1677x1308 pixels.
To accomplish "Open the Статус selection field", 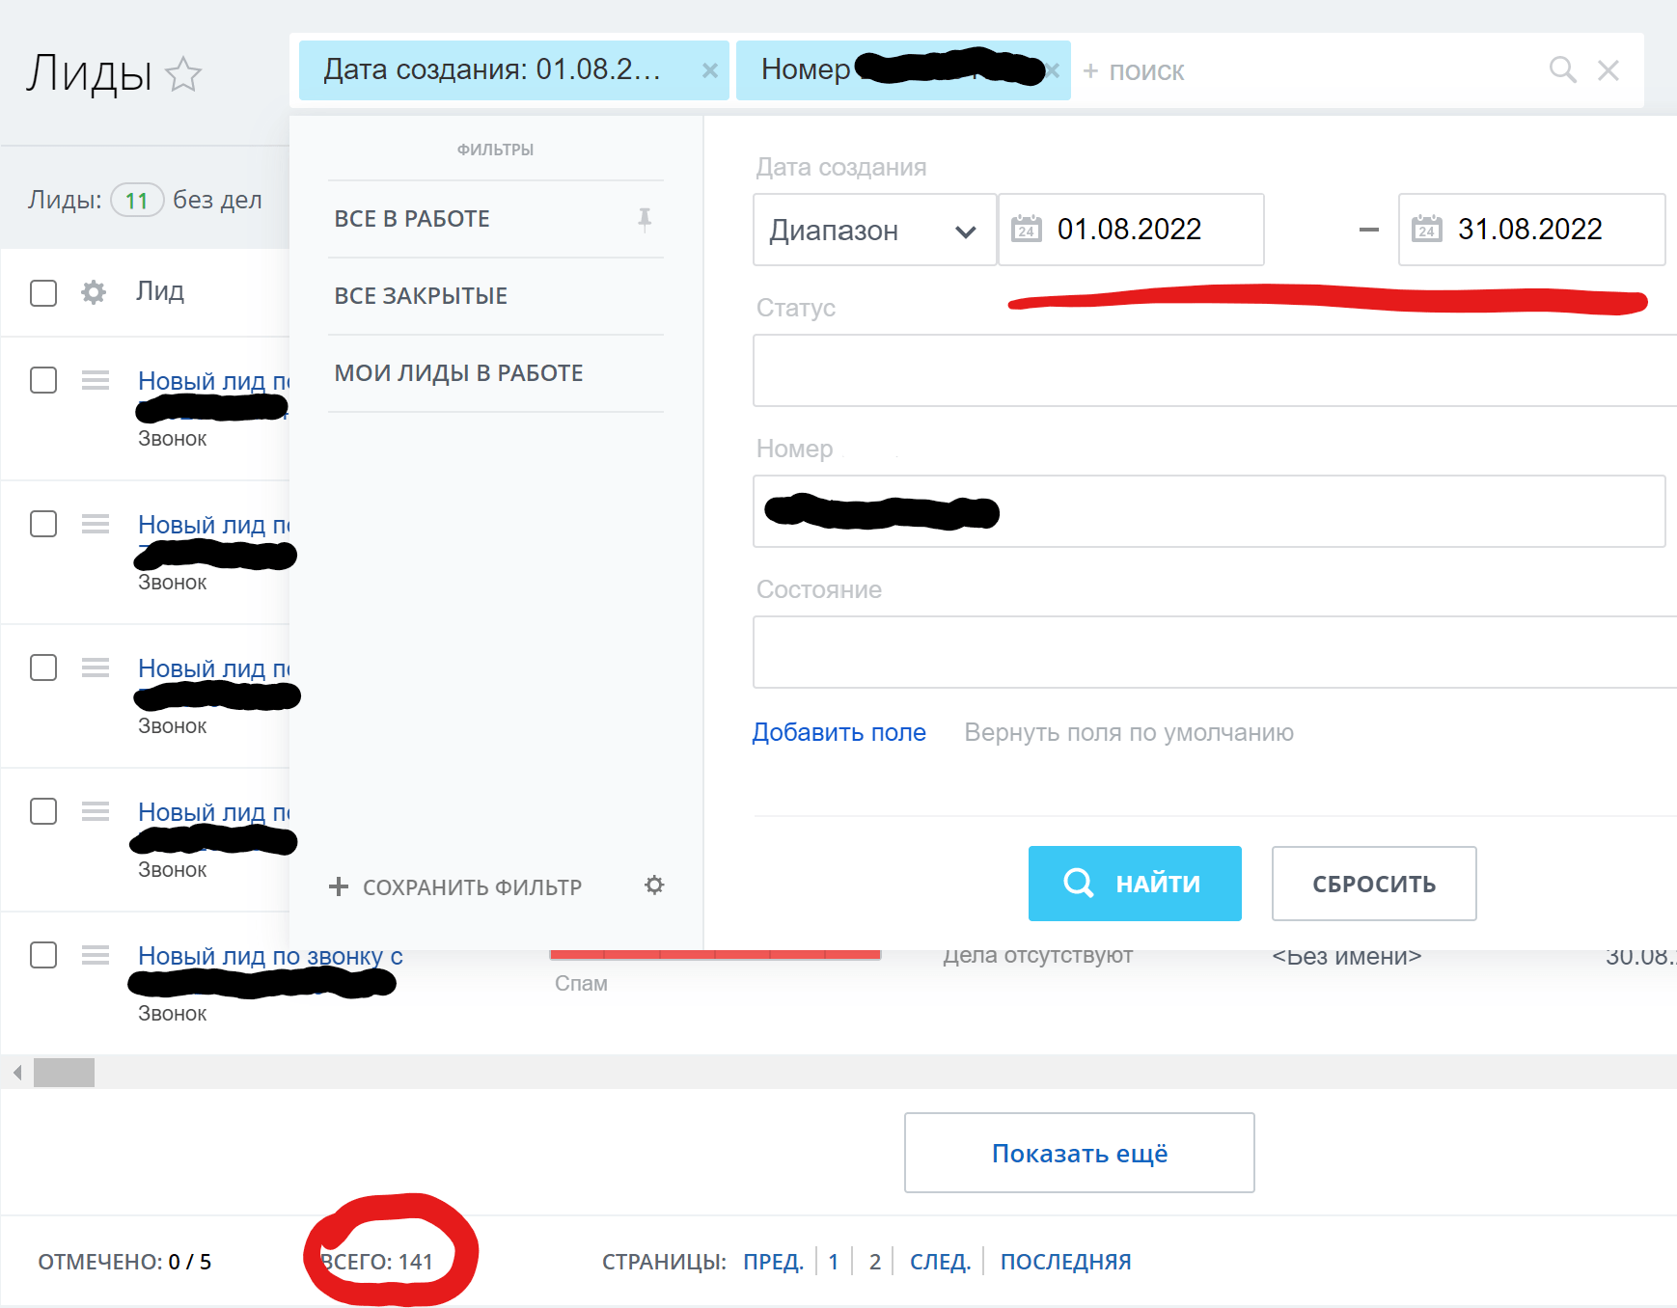I will point(1215,370).
